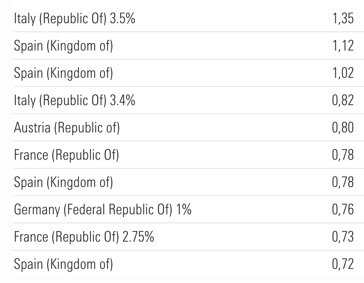Click 0,78 in the Spain (Kingdom of) row
Viewport: 364px width, 283px height.
343,182
